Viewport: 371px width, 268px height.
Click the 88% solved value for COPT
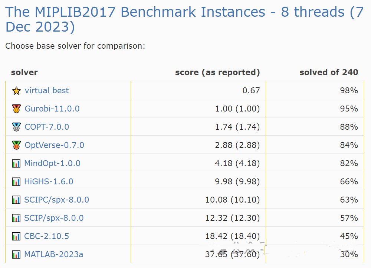pos(349,127)
